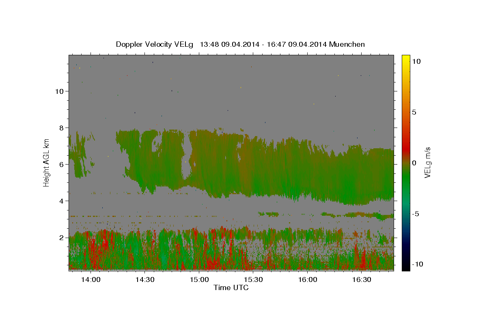The width and height of the screenshot is (487, 325).
Task: Click the 'Muenchen' station name in the title
Action: click(347, 44)
